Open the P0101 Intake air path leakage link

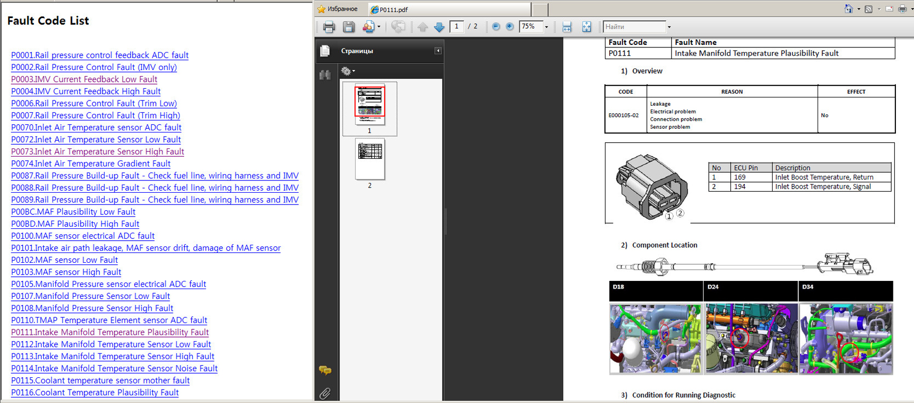coord(145,248)
